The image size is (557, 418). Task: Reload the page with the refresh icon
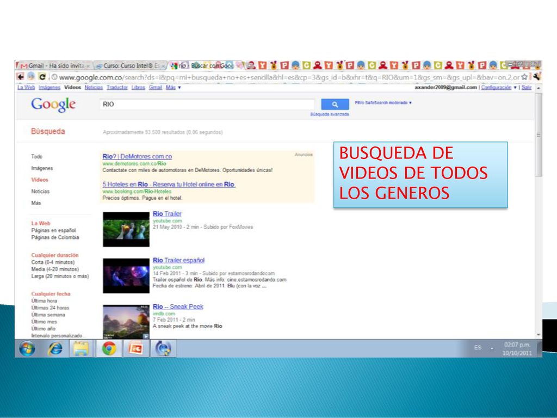tap(42, 77)
